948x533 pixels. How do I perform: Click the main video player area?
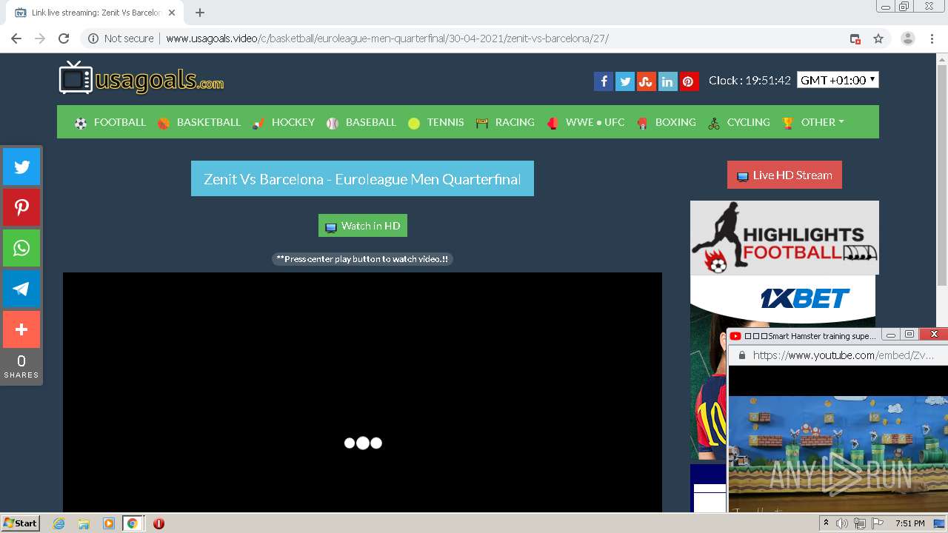click(x=362, y=392)
